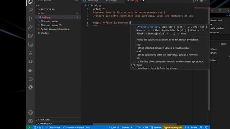
Task: Switch to the shell.py tab
Action: point(113,1)
